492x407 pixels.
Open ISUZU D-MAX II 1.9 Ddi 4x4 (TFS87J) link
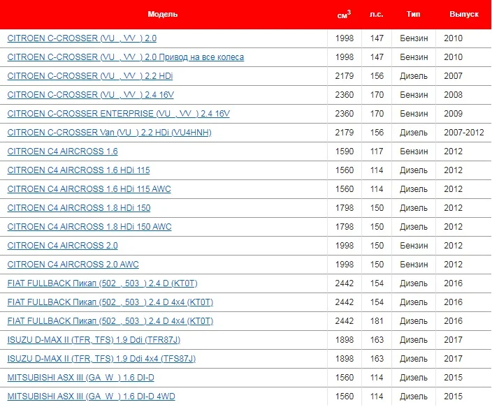(101, 358)
